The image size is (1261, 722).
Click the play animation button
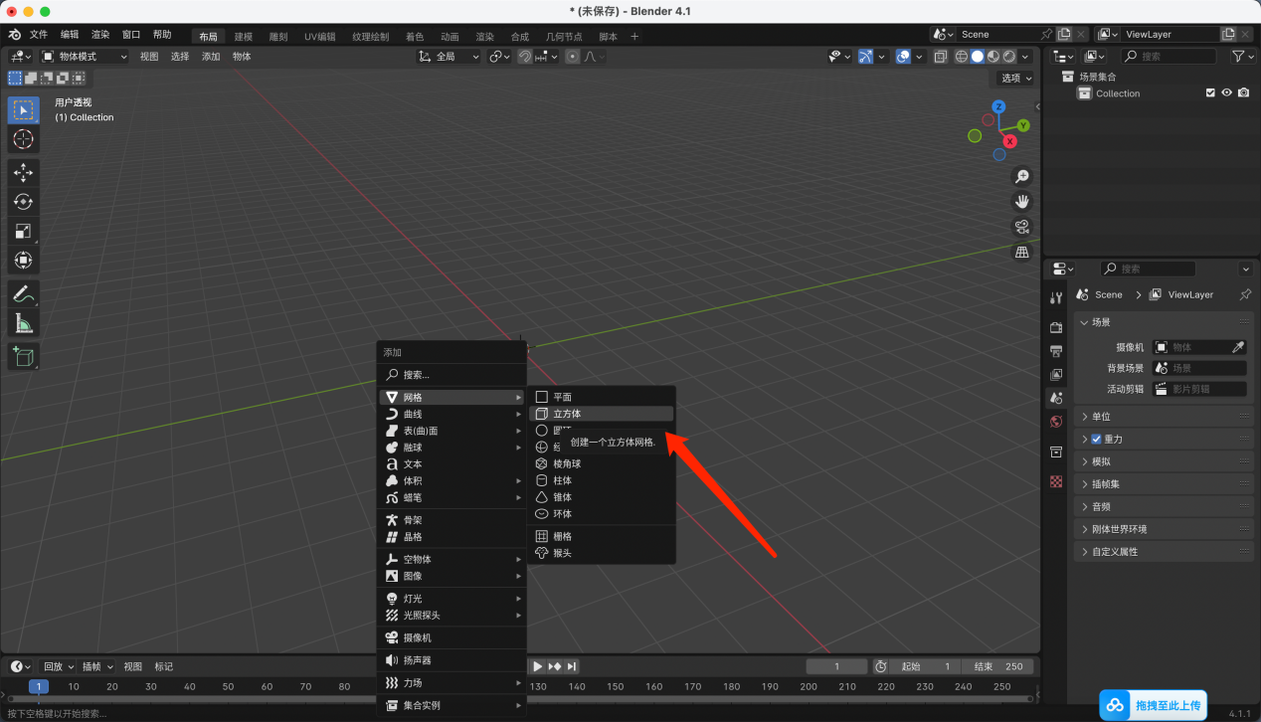(537, 666)
